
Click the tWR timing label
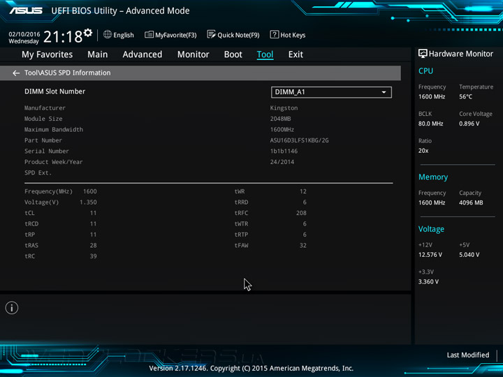tap(240, 191)
